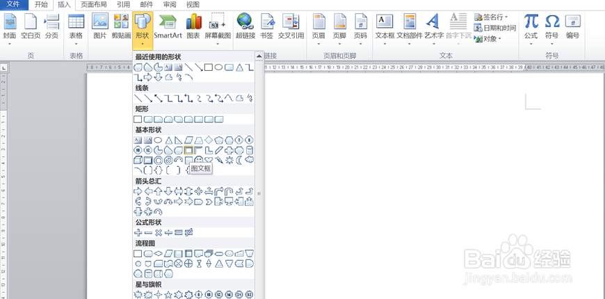The height and width of the screenshot is (299, 605).
Task: Select the five-point star in 星与旗帜
Action: click(168, 294)
